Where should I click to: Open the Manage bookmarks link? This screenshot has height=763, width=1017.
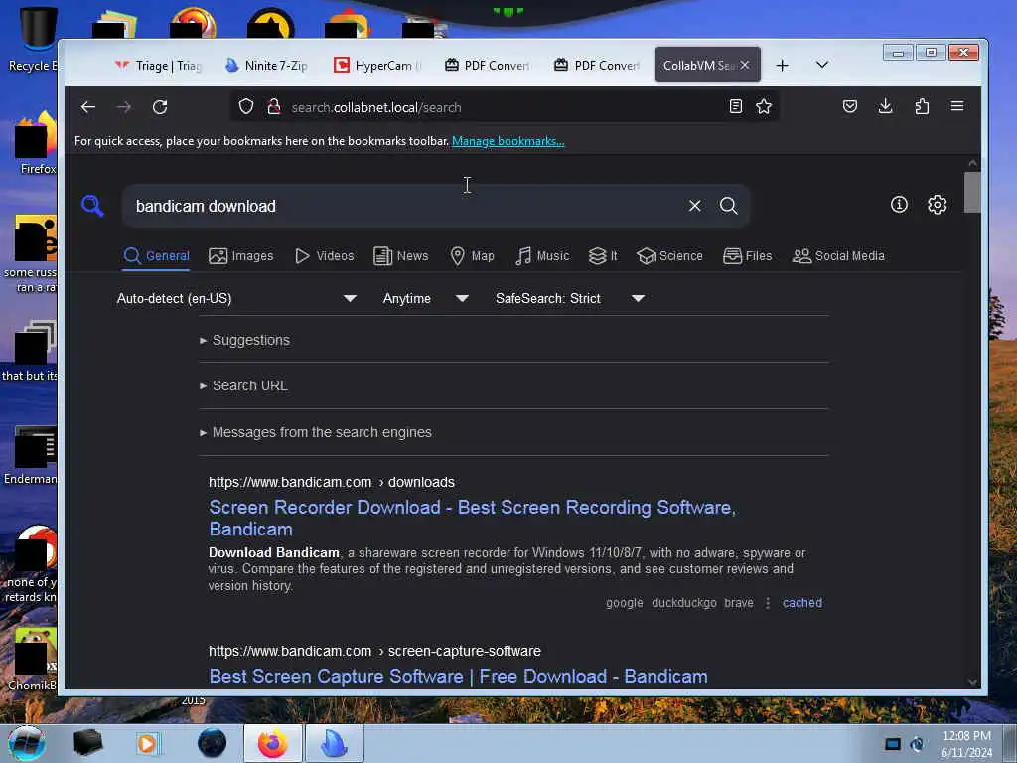click(508, 141)
